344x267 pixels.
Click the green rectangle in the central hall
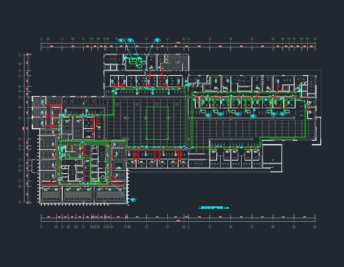click(x=157, y=123)
